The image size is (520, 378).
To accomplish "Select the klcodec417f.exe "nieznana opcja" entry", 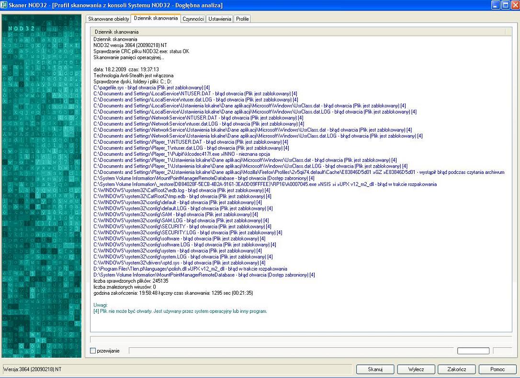I will pyautogui.click(x=182, y=154).
